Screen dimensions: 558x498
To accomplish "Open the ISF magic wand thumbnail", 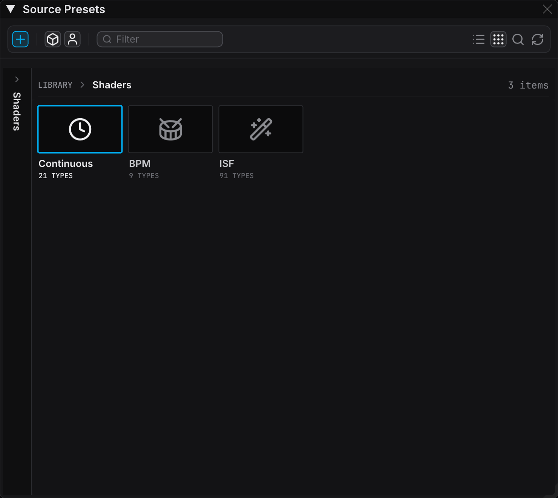I will (261, 129).
